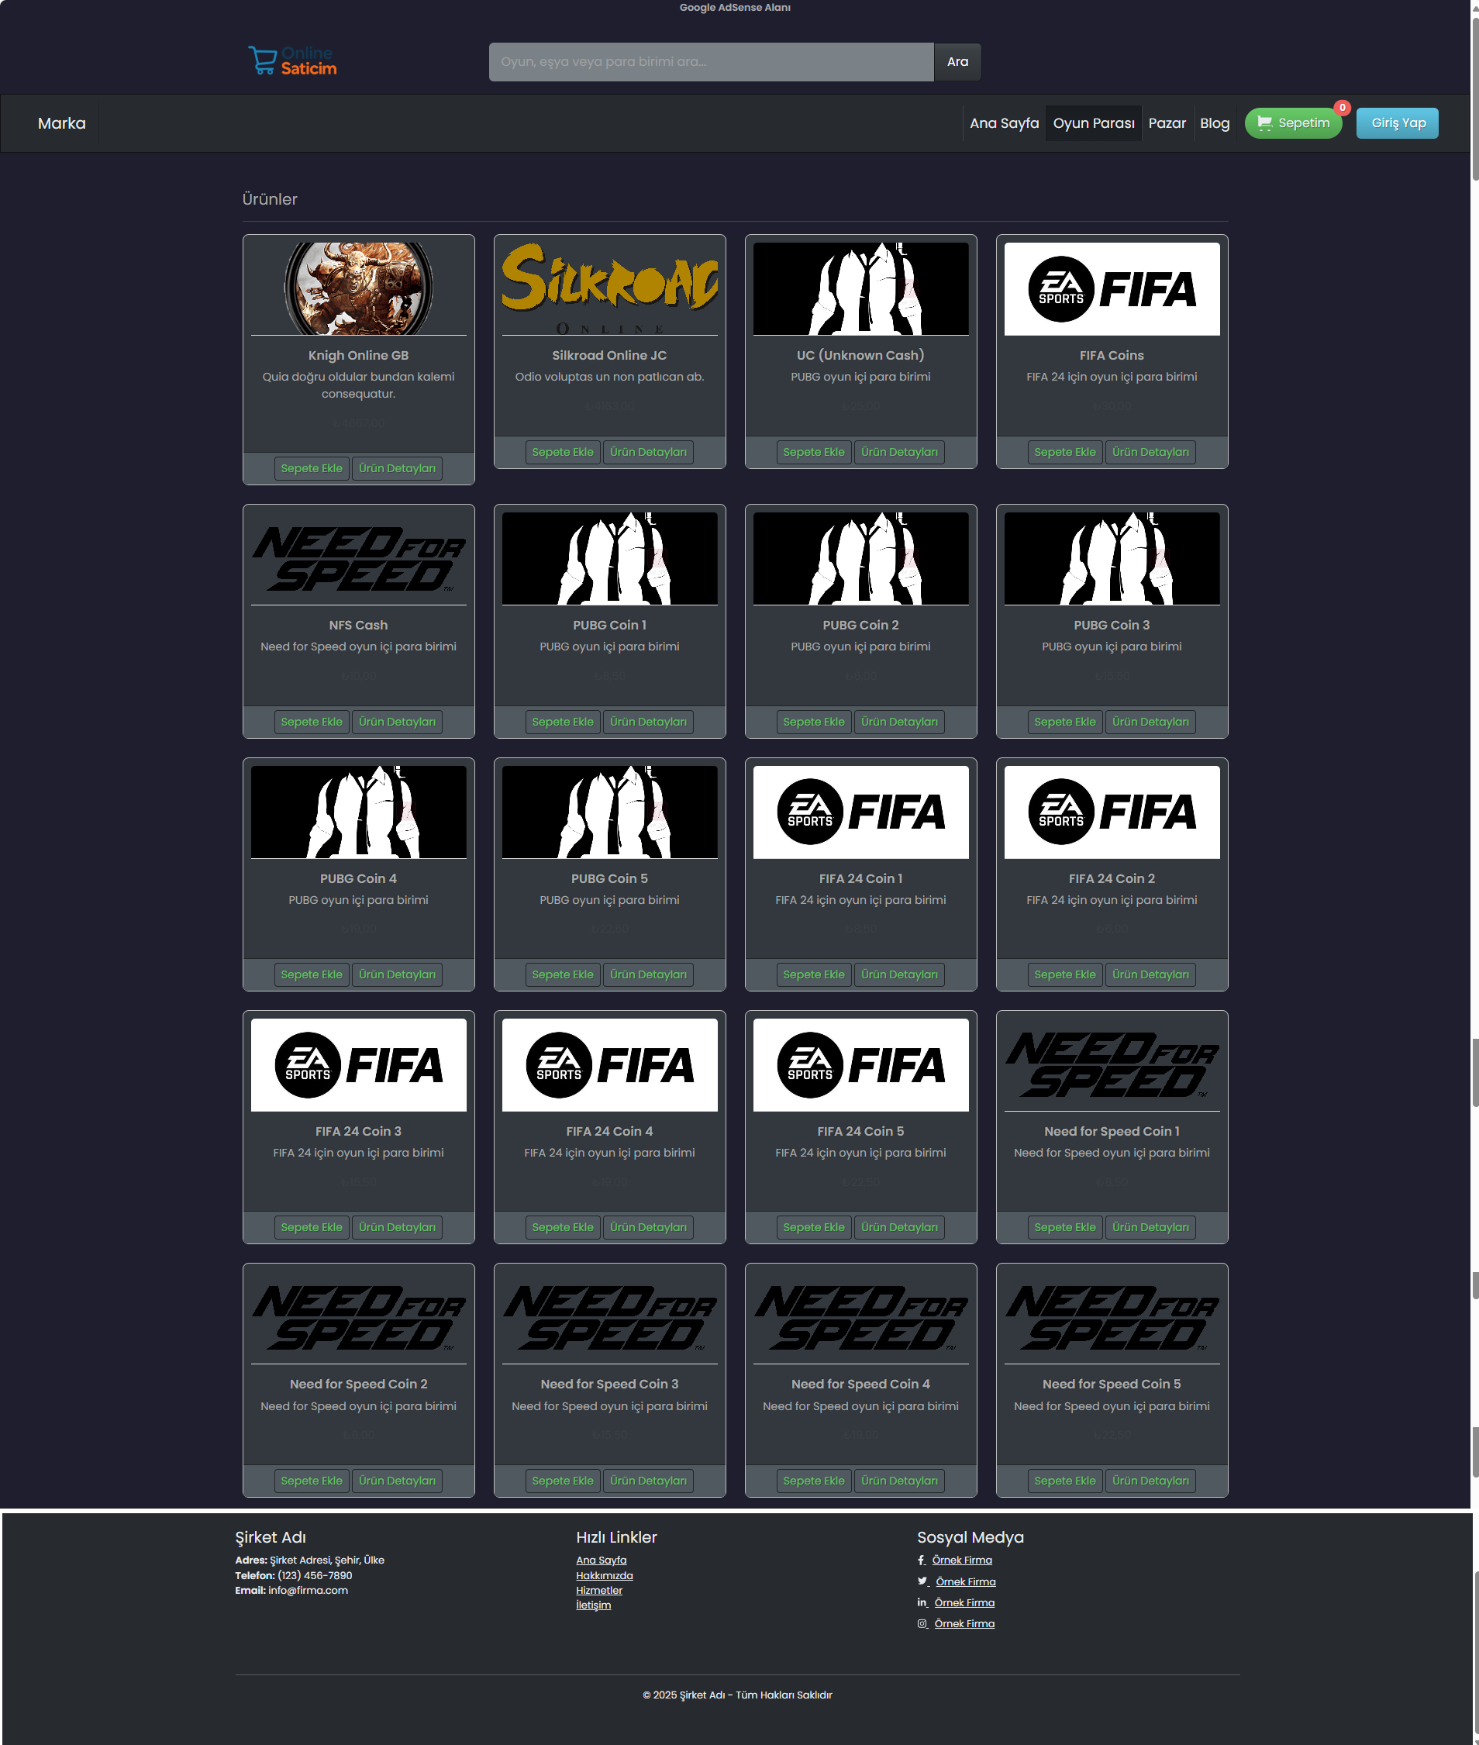This screenshot has width=1479, height=1745.
Task: Click Need for Speed Coin 1 image
Action: click(x=1112, y=1065)
